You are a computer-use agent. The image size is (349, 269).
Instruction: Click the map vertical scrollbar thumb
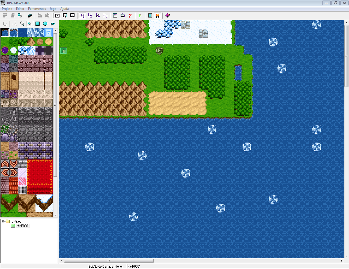(347, 56)
